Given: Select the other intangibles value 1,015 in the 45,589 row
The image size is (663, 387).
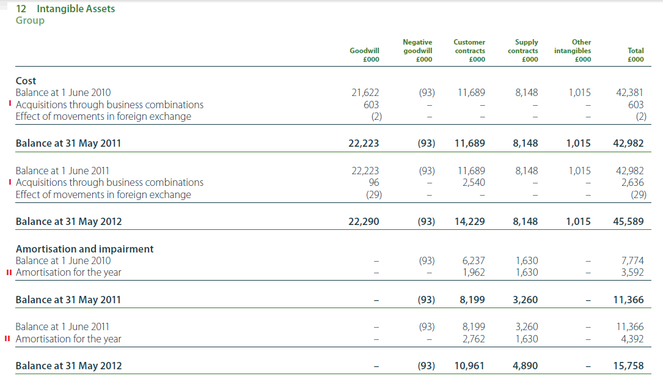Looking at the screenshot, I should click(579, 222).
